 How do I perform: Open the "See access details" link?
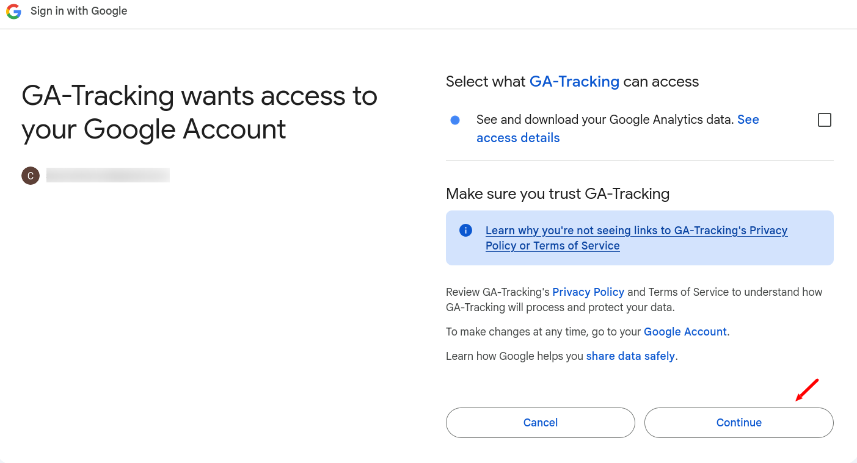click(618, 129)
